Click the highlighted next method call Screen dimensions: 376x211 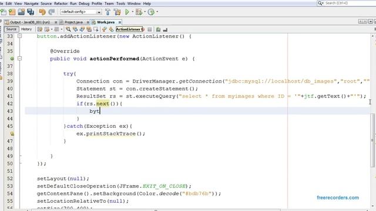pyautogui.click(x=103, y=104)
